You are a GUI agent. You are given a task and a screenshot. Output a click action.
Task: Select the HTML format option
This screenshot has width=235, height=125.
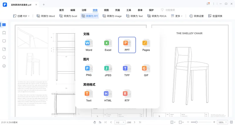click(108, 96)
